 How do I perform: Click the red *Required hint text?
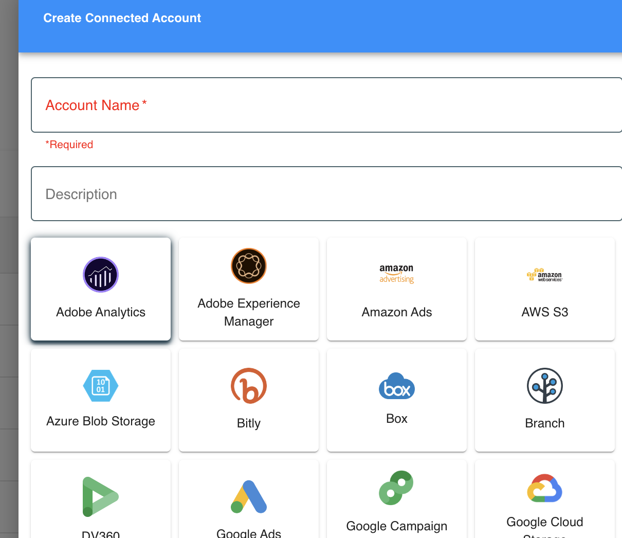(69, 145)
